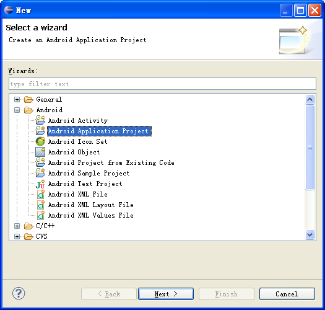Collapse the Android category

click(x=17, y=110)
